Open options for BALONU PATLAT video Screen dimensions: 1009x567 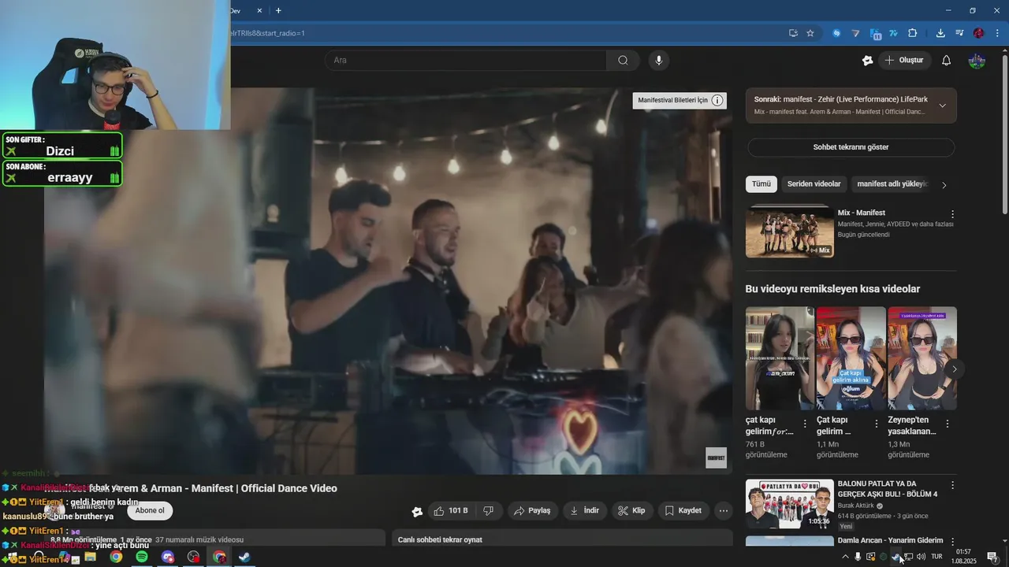952,485
